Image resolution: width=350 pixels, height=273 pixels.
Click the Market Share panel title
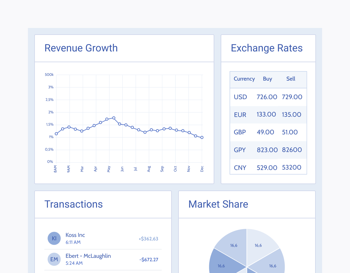coord(218,204)
